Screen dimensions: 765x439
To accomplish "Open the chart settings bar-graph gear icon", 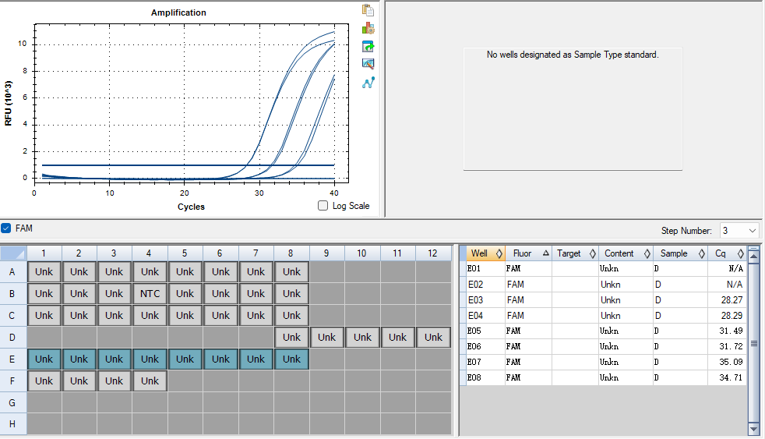I will point(368,28).
